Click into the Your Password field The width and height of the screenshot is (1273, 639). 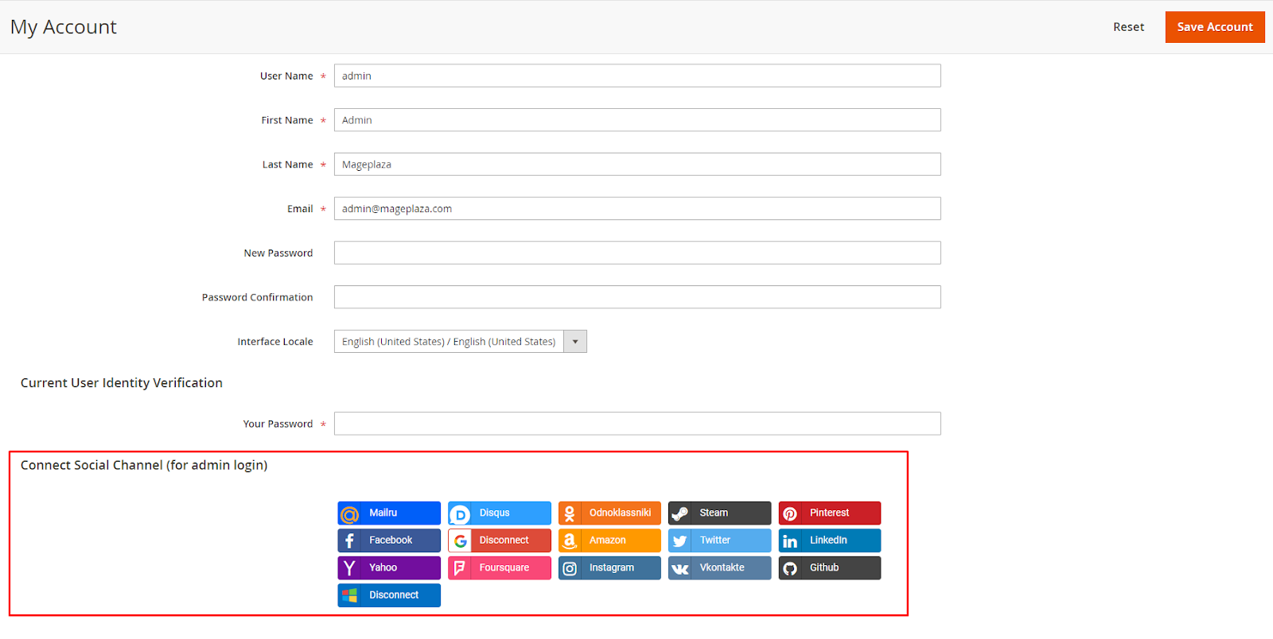636,424
